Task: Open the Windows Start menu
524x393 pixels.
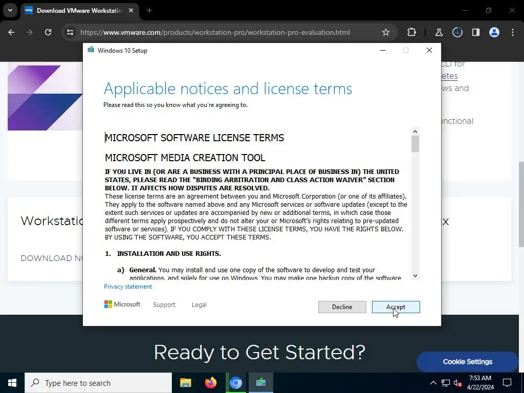Action: pyautogui.click(x=12, y=383)
